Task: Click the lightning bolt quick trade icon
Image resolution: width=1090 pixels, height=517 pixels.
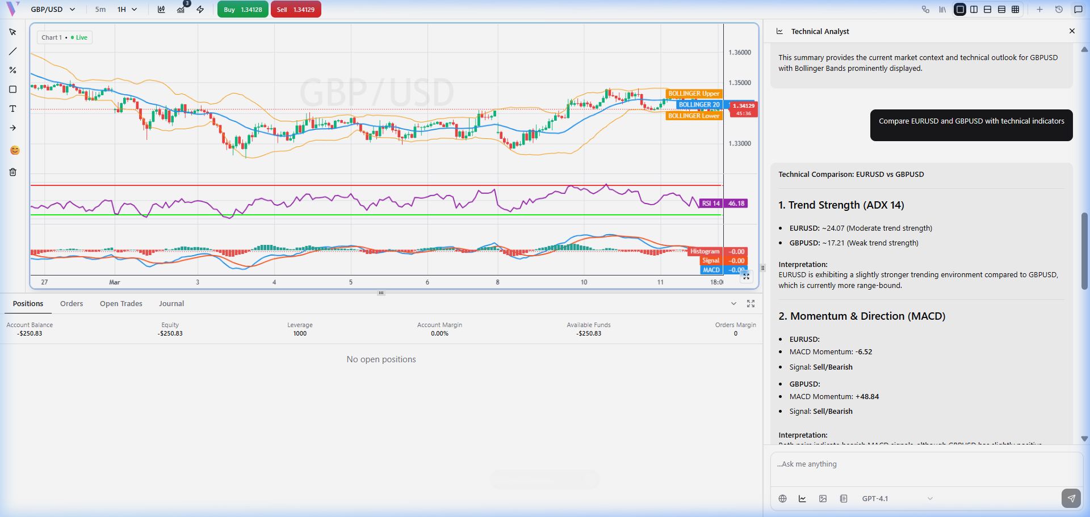Action: [x=200, y=10]
